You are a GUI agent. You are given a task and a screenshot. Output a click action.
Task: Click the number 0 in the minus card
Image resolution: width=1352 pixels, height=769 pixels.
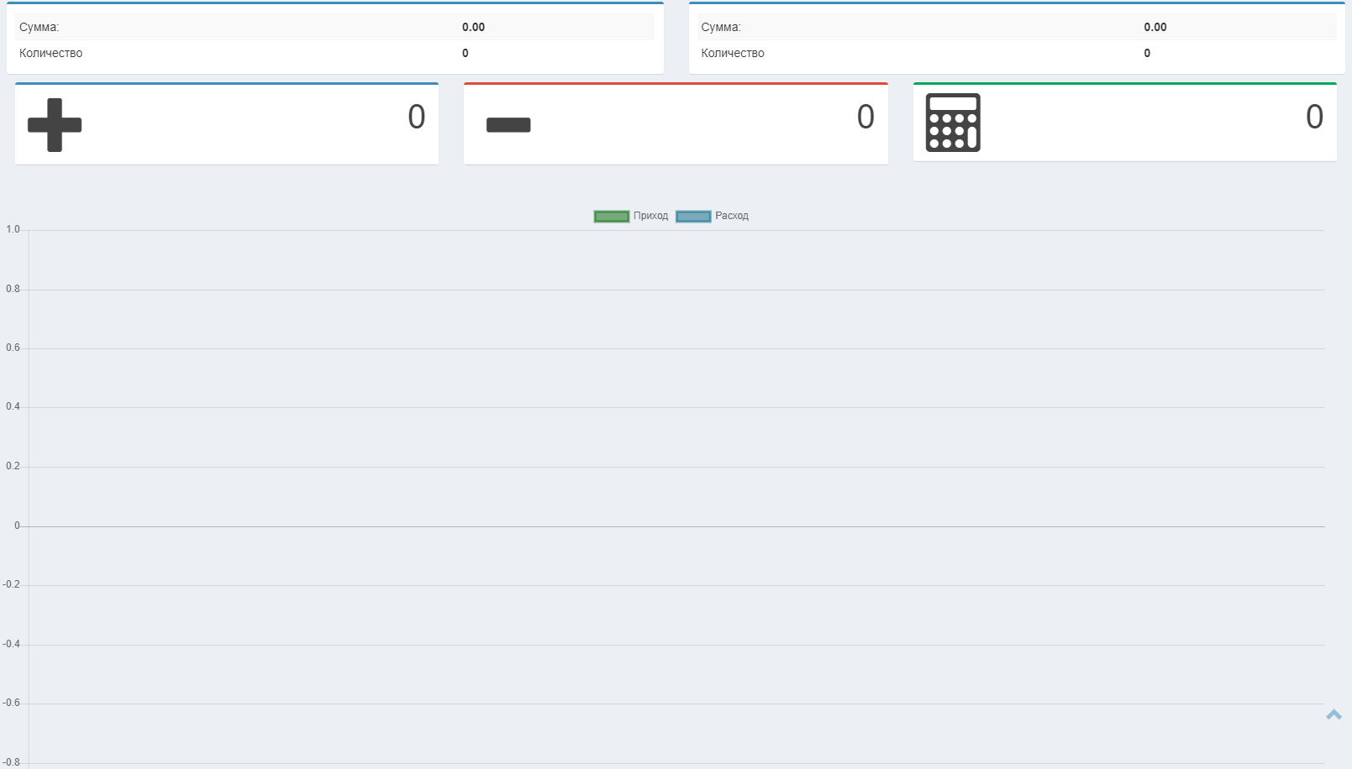coord(865,117)
